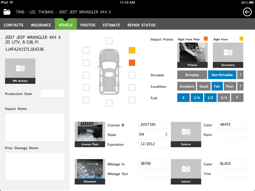Switch to the REPAIR STATUS tab
255x191 pixels.
[x=141, y=25]
